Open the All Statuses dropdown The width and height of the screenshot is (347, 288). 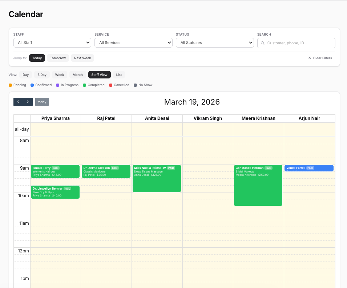[x=215, y=42]
